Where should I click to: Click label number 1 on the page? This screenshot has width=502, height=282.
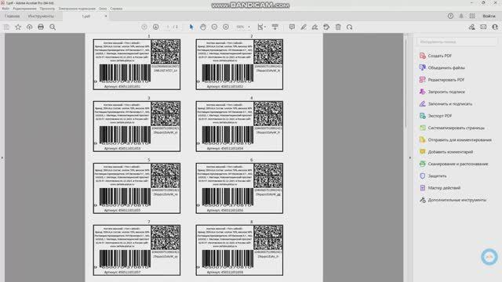(136, 64)
